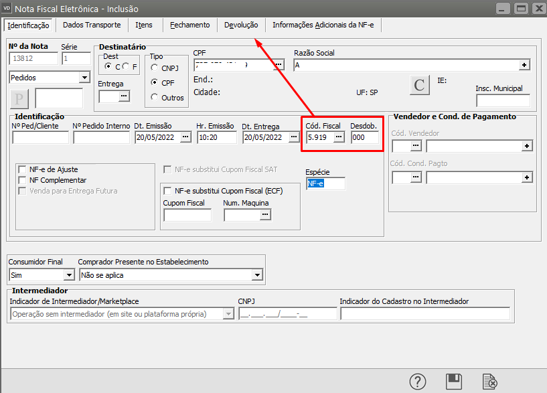
Task: Open the Consumidor Final dropdown
Action: click(68, 274)
